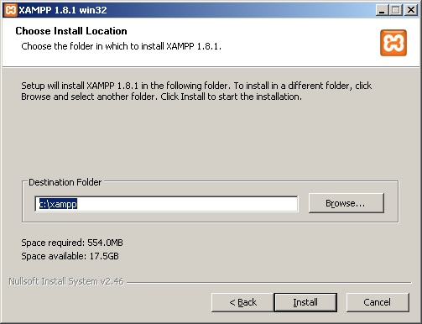Click the XAMPP icon in the title bar
This screenshot has width=422, height=324.
pos(11,10)
